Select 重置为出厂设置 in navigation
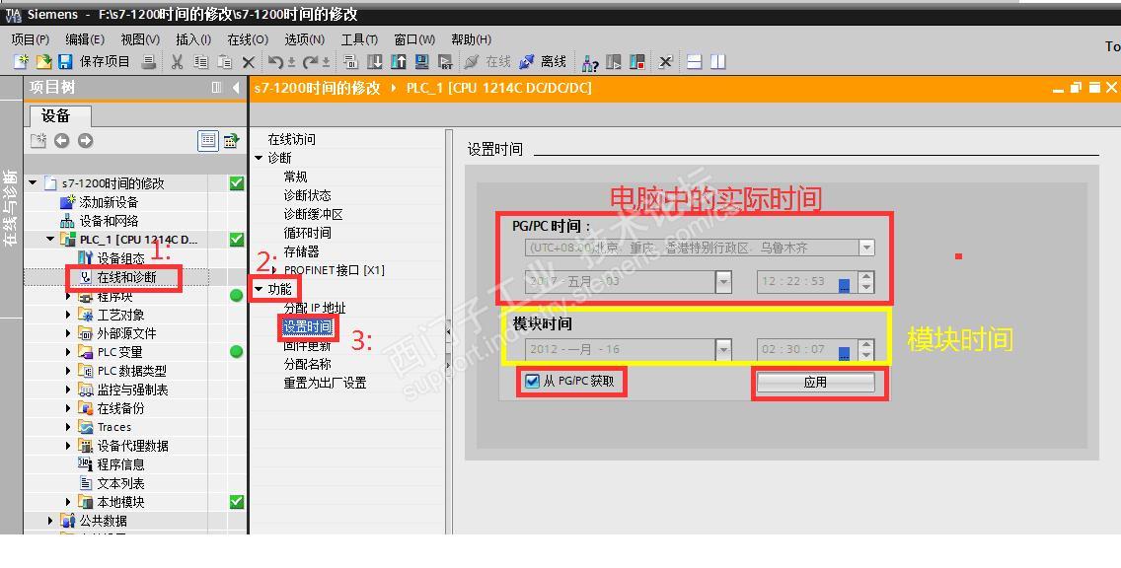The width and height of the screenshot is (1121, 568). point(326,383)
